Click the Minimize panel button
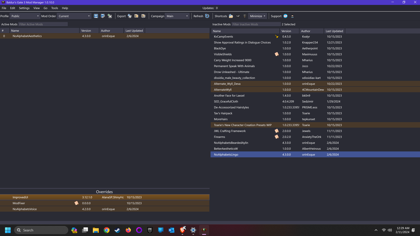 (x=257, y=16)
